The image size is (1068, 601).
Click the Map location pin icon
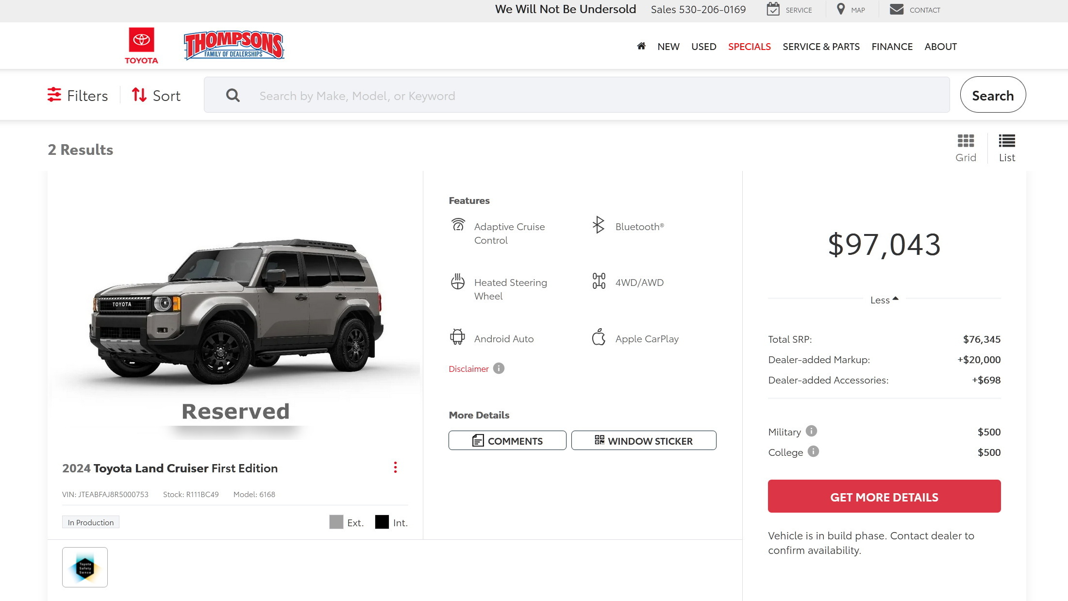841,9
